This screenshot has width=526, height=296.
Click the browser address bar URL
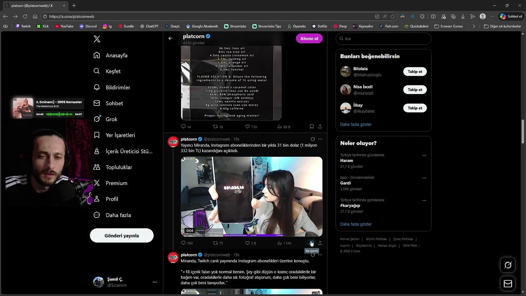(x=72, y=16)
